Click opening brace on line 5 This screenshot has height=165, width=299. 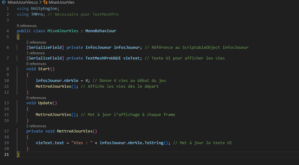pos(18,37)
